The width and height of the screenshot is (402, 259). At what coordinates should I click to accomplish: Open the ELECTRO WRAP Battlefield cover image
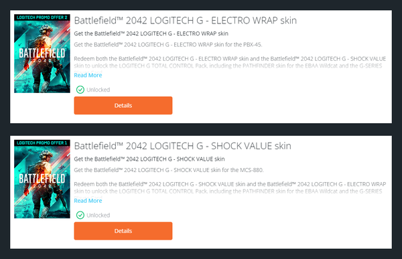[x=42, y=54]
